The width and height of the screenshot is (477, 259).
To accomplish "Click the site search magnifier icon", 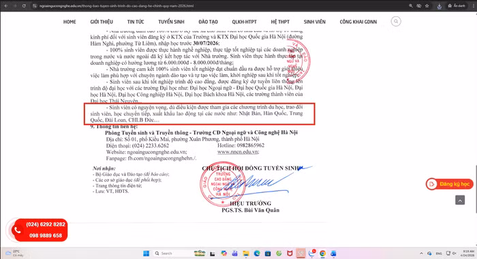I will pyautogui.click(x=396, y=21).
